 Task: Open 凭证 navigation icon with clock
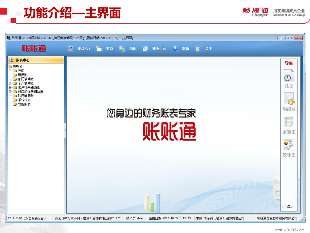point(289,76)
